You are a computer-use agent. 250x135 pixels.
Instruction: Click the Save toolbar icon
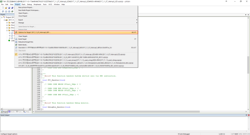coord(9,8)
